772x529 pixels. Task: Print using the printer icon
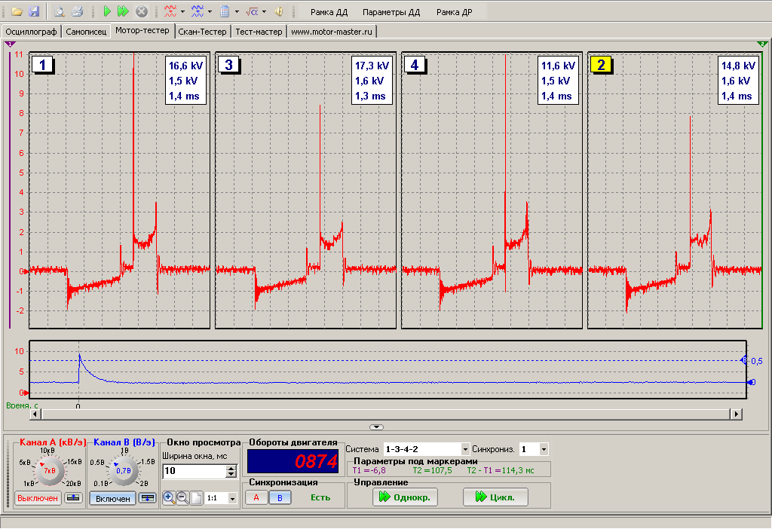click(78, 11)
